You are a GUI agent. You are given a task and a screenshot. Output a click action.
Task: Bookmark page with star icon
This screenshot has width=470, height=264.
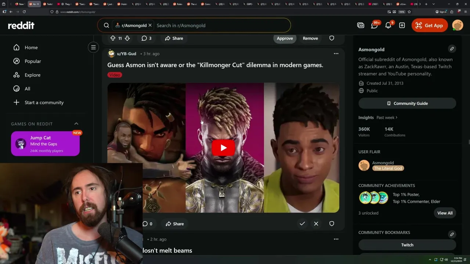click(409, 12)
